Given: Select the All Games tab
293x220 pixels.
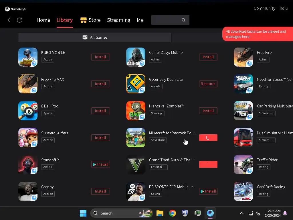Looking at the screenshot, I should 95,37.
